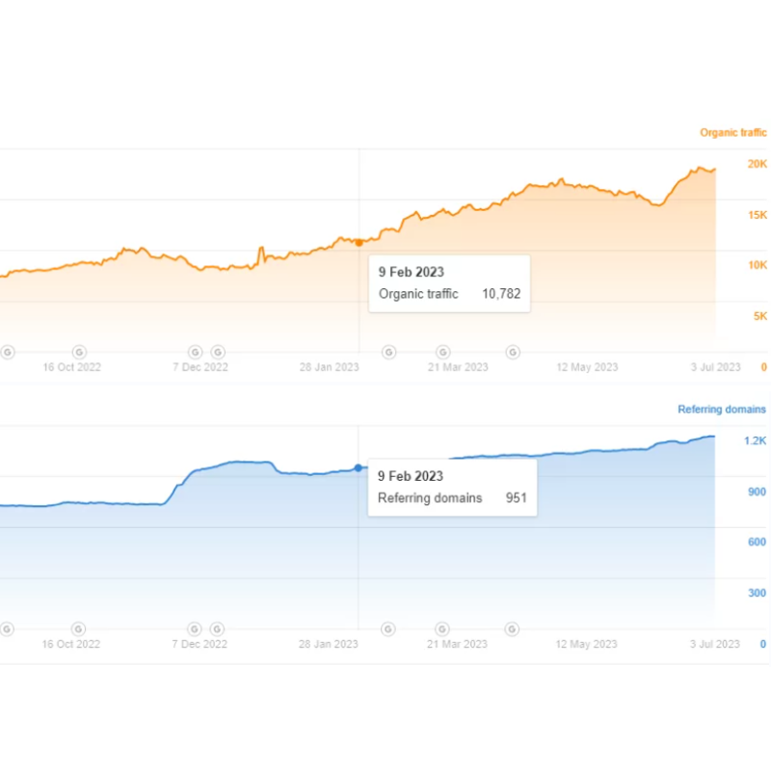Click the blue Referring domains axis label
The image size is (771, 771).
click(x=722, y=410)
